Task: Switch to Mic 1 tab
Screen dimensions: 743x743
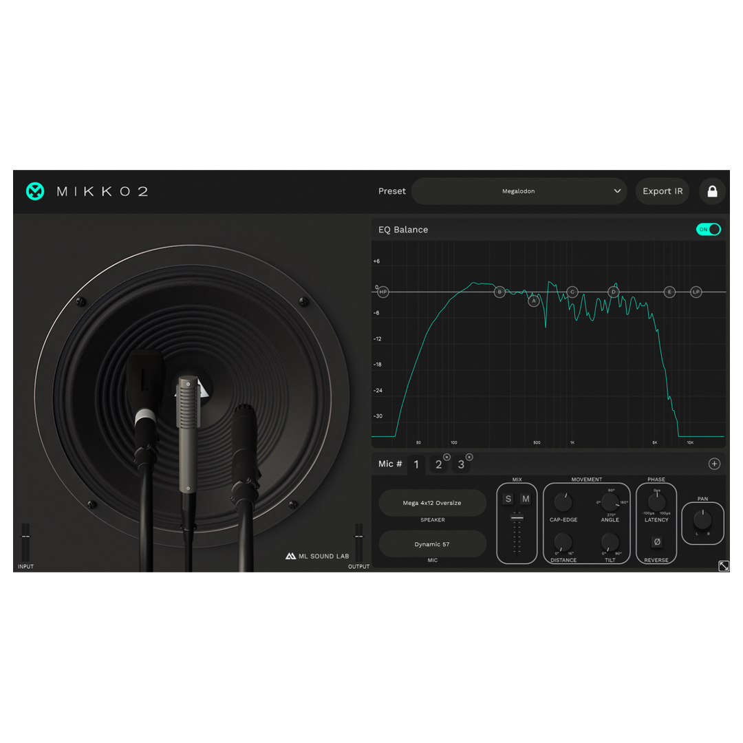Action: pos(416,464)
